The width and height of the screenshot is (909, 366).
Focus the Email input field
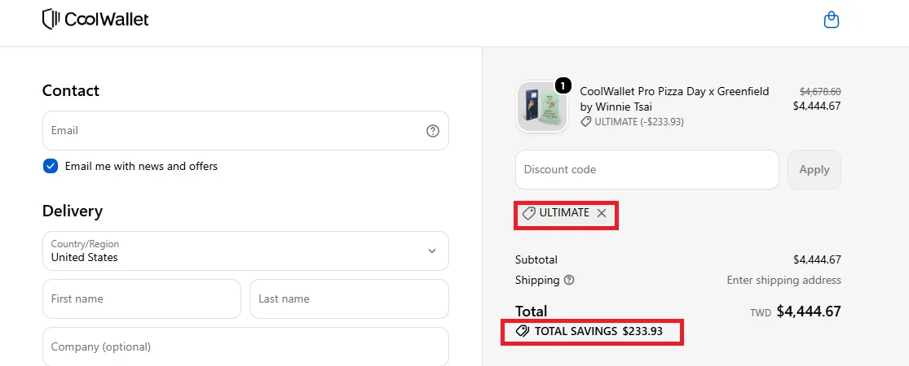[x=246, y=131]
